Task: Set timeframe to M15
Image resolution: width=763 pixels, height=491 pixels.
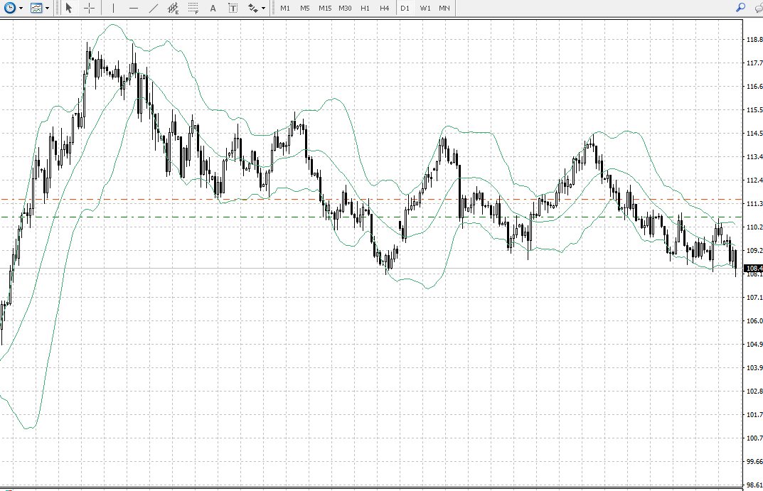Action: (324, 9)
